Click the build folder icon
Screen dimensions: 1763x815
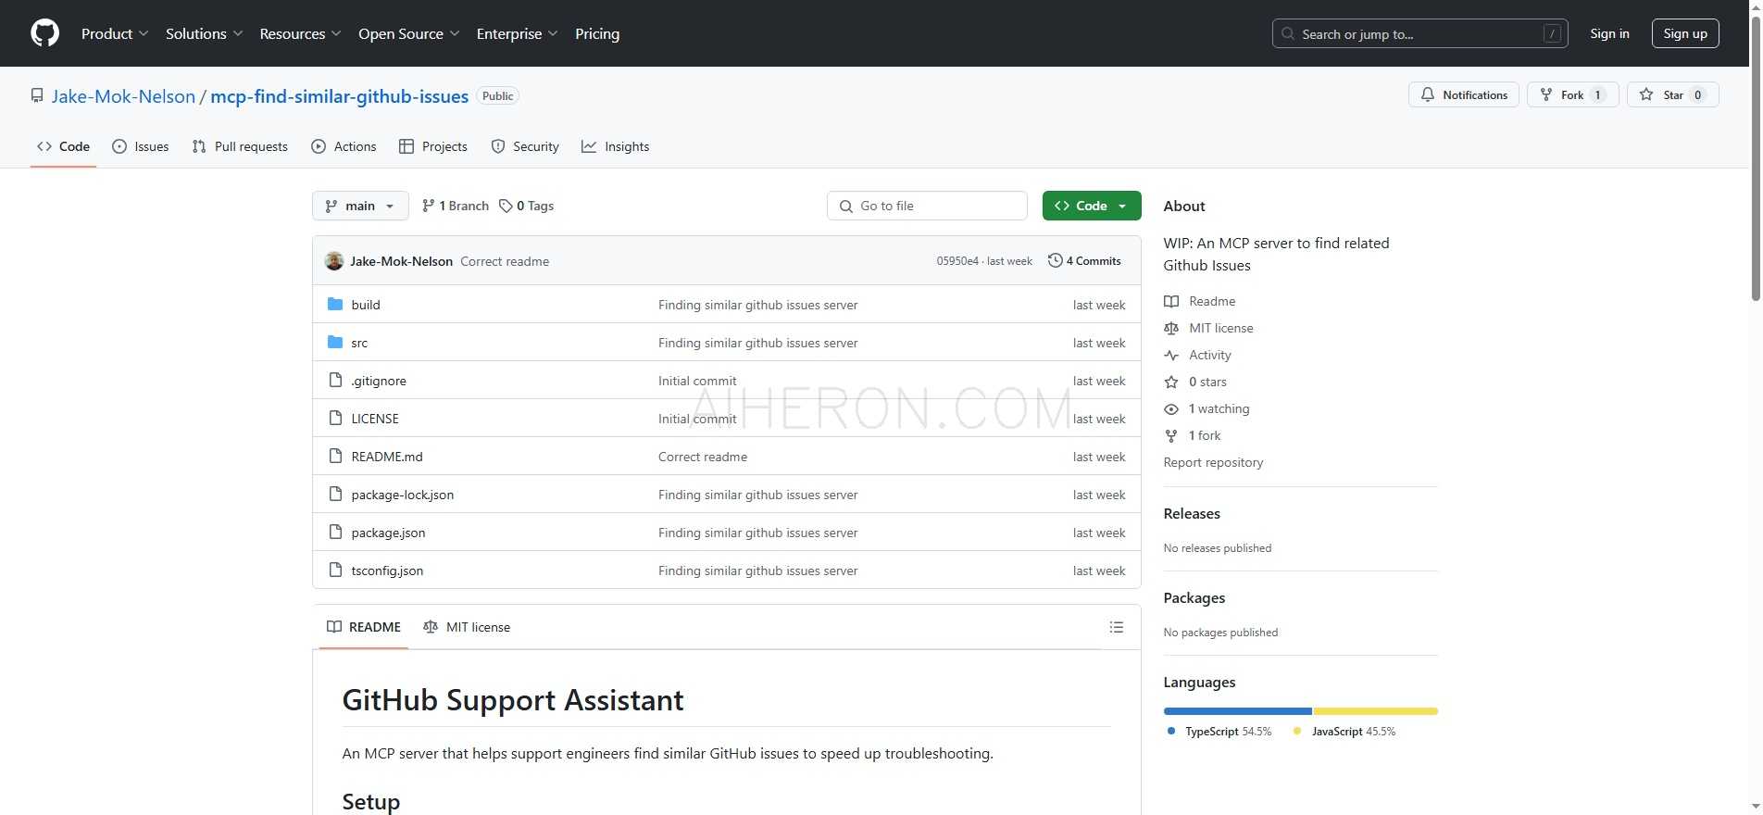coord(335,304)
